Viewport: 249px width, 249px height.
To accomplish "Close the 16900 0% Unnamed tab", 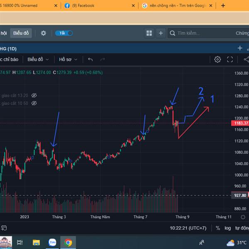I will 56,6.
